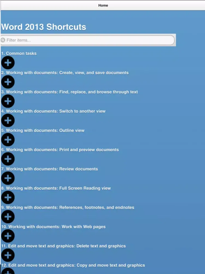Click the Word 2013 Shortcuts heading
The height and width of the screenshot is (274, 205).
(x=43, y=27)
